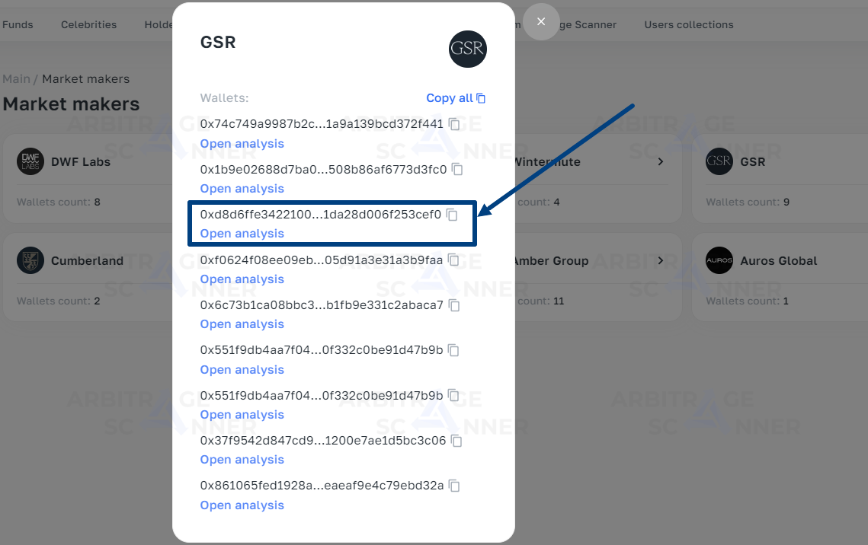The height and width of the screenshot is (545, 868).
Task: Open analysis for highlighted 0xd8d6ffe3422100 wallet
Action: [x=242, y=234]
